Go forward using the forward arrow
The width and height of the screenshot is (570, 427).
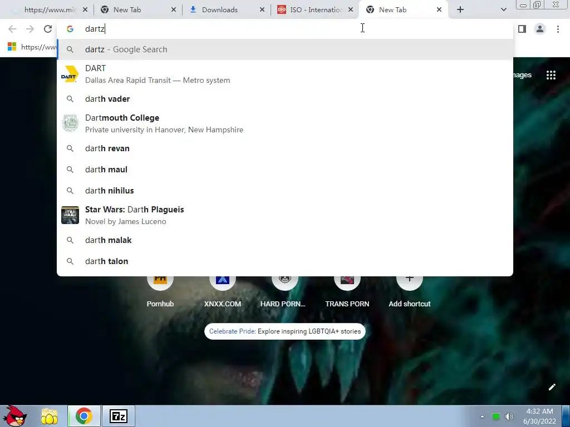pos(30,29)
